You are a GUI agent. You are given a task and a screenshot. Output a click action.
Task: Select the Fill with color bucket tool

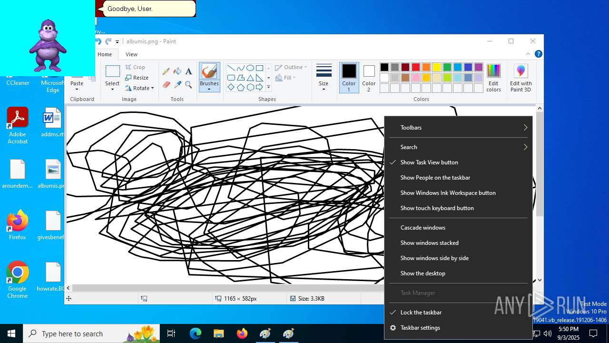pos(177,71)
